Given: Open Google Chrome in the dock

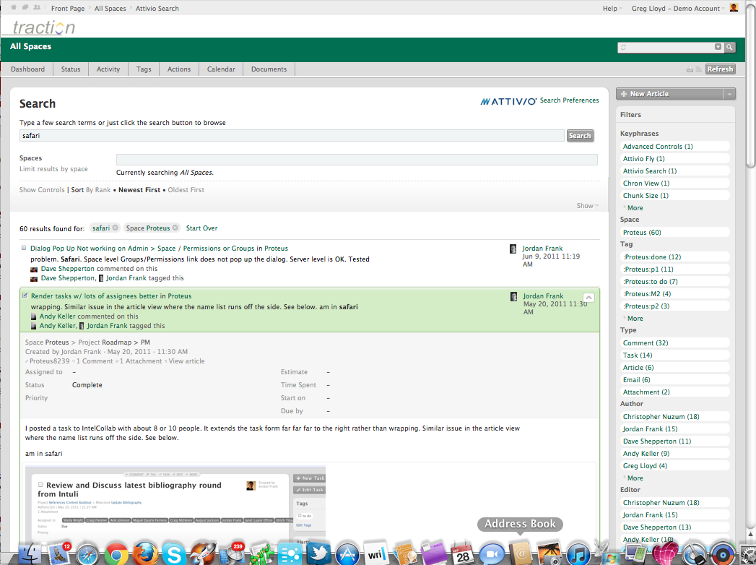Looking at the screenshot, I should (116, 553).
